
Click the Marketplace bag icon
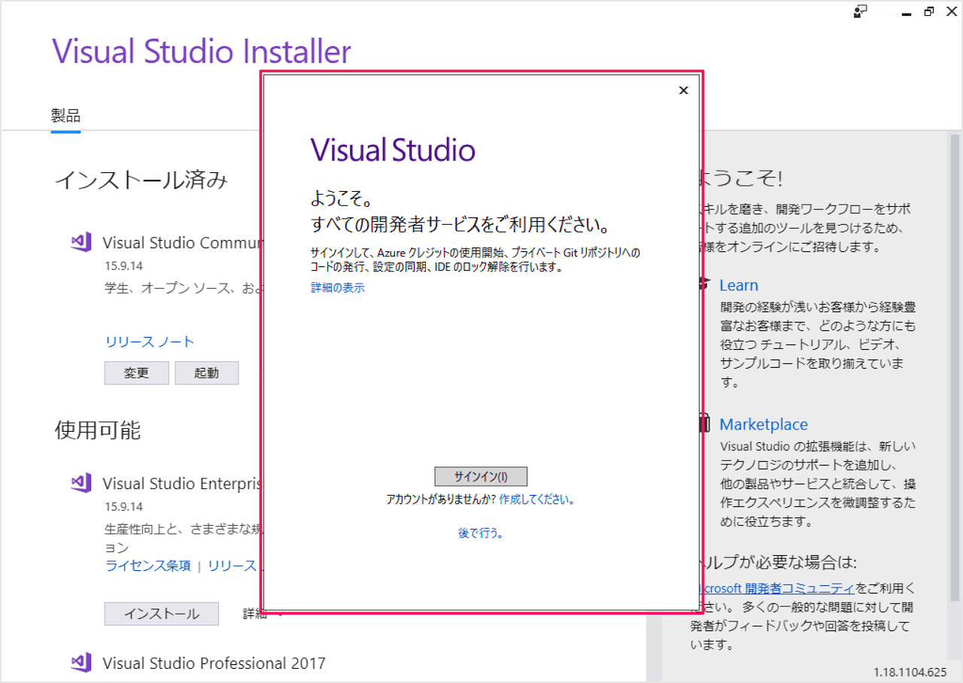[704, 423]
